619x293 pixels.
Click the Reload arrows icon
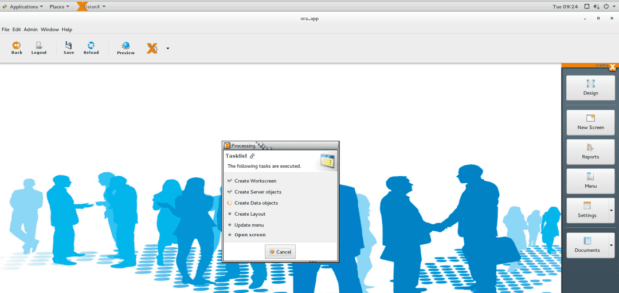point(91,46)
